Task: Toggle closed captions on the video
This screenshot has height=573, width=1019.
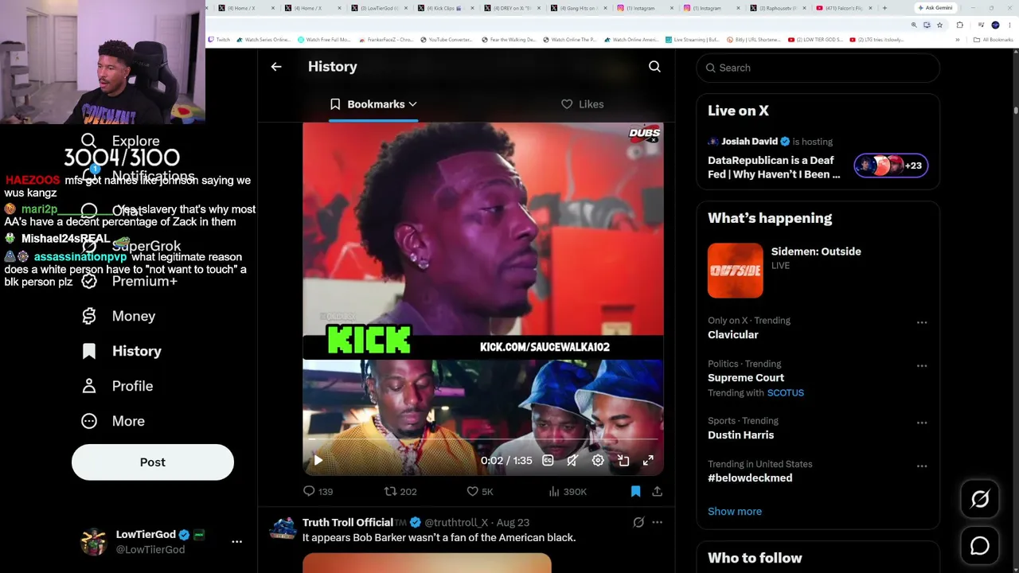Action: [x=548, y=460]
